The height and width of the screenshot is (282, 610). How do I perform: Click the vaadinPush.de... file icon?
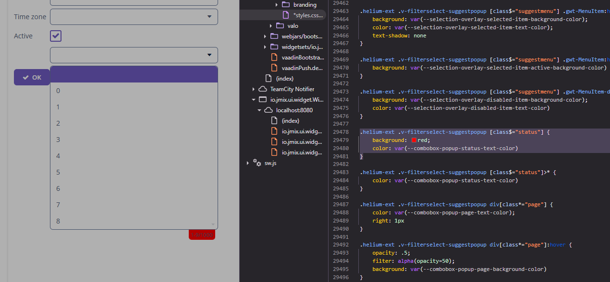[x=274, y=68]
